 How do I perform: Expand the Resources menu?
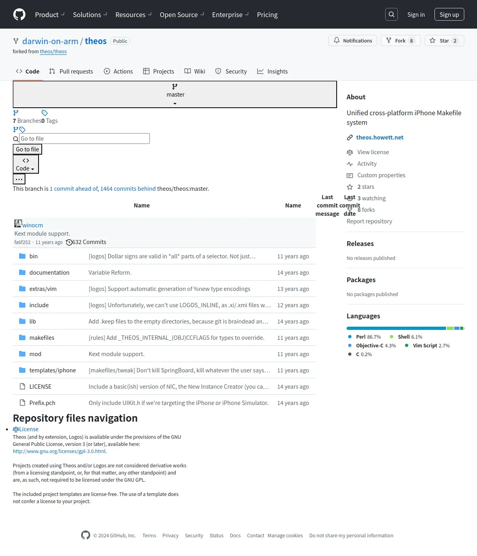click(134, 15)
